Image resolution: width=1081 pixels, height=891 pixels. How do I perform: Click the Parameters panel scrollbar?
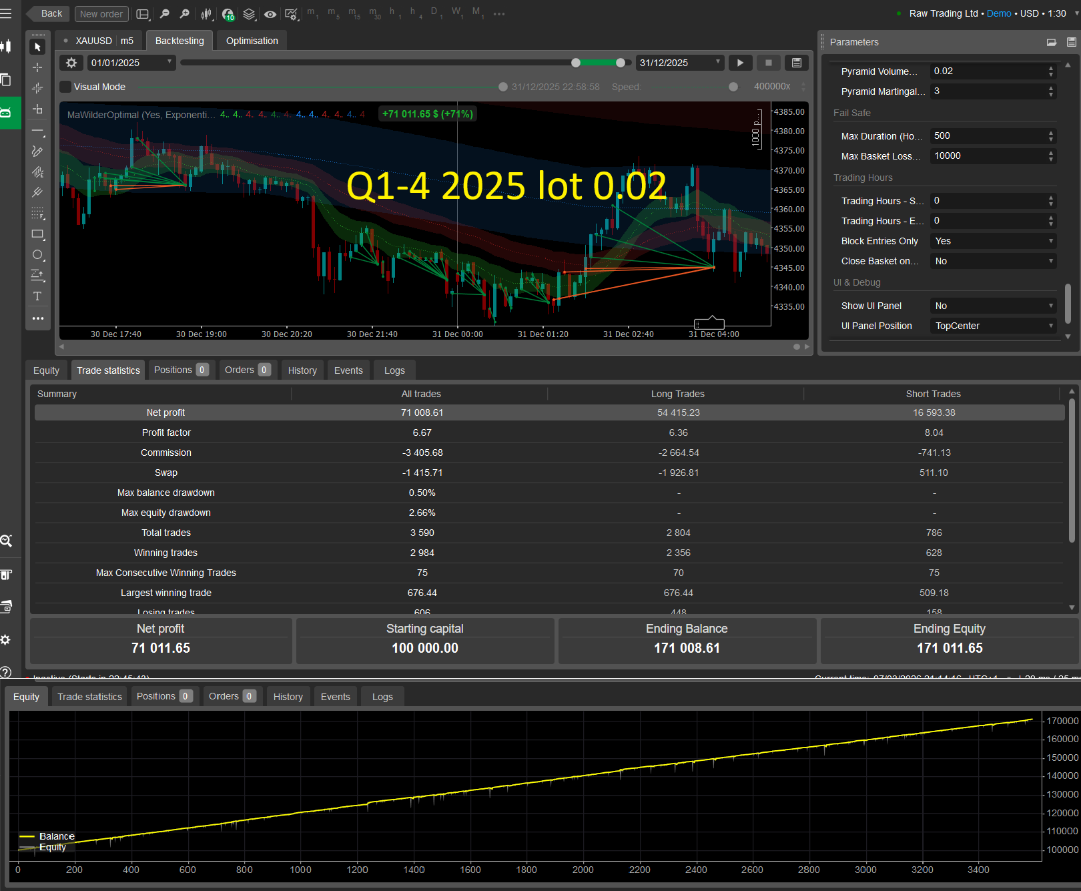pyautogui.click(x=1068, y=304)
